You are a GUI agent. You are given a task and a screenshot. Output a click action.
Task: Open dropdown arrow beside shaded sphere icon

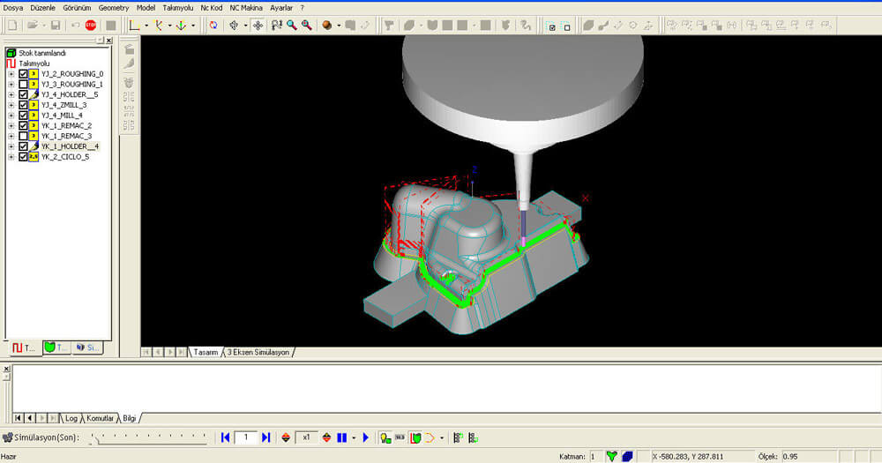[339, 25]
